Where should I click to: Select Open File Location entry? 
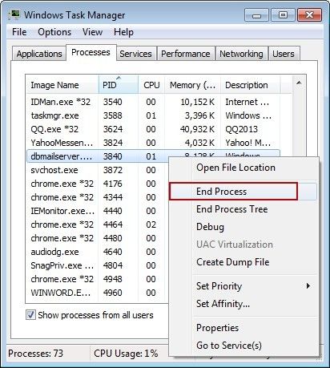(x=235, y=168)
